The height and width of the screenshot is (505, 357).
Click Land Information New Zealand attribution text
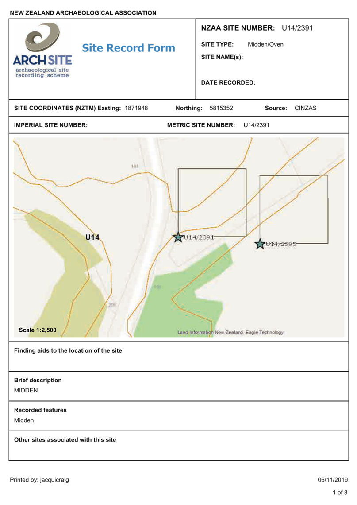click(x=230, y=332)
